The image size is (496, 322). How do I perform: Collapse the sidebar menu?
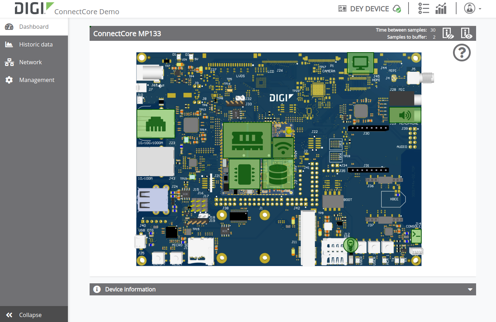point(34,315)
